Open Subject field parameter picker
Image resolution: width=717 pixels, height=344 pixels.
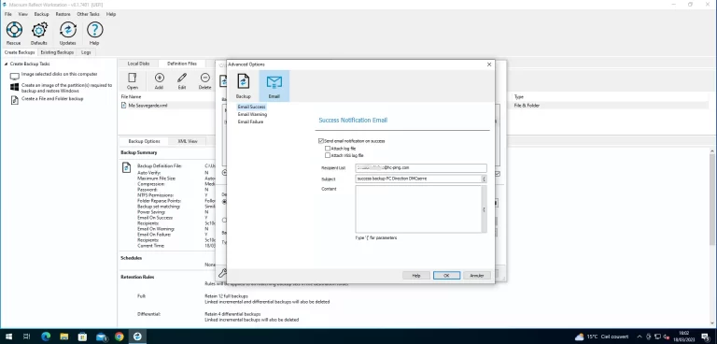pos(484,179)
